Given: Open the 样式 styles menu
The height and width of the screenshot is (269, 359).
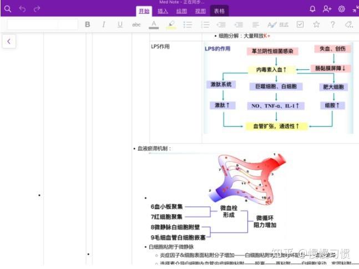Looking at the screenshot, I should pyautogui.click(x=278, y=24).
